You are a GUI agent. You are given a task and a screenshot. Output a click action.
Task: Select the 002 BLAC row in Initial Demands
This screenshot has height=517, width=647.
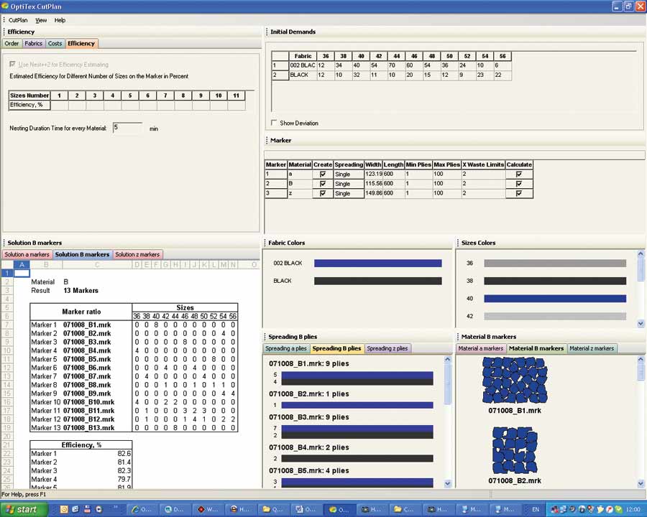pyautogui.click(x=392, y=65)
